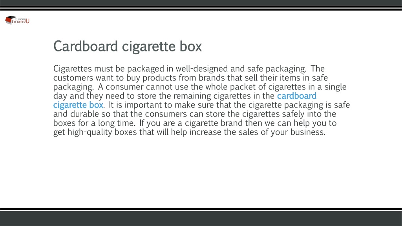The width and height of the screenshot is (402, 226).
Task: Click the dark footer bar at bottom
Action: 201,218
